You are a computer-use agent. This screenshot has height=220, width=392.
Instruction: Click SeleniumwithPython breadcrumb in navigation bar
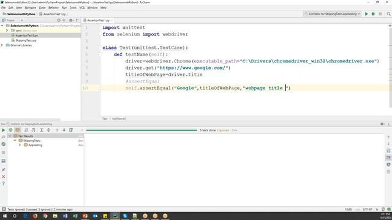(x=19, y=14)
